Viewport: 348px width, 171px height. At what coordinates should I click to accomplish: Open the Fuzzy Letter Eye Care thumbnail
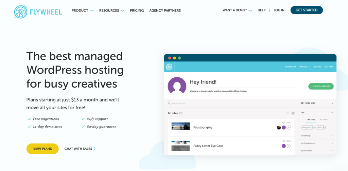[180, 146]
